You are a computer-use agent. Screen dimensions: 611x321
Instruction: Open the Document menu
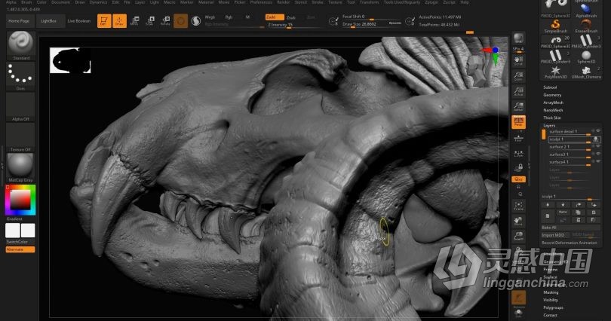pyautogui.click(x=60, y=2)
